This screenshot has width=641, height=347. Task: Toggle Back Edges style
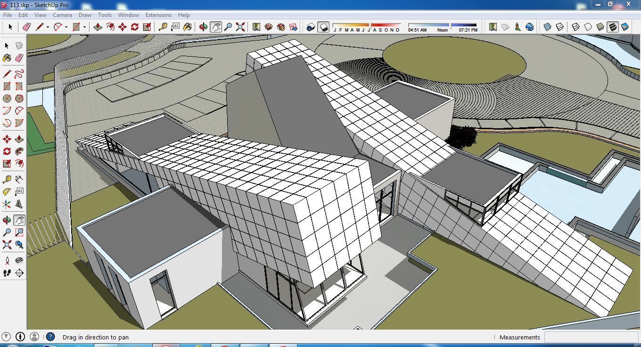tap(560, 27)
